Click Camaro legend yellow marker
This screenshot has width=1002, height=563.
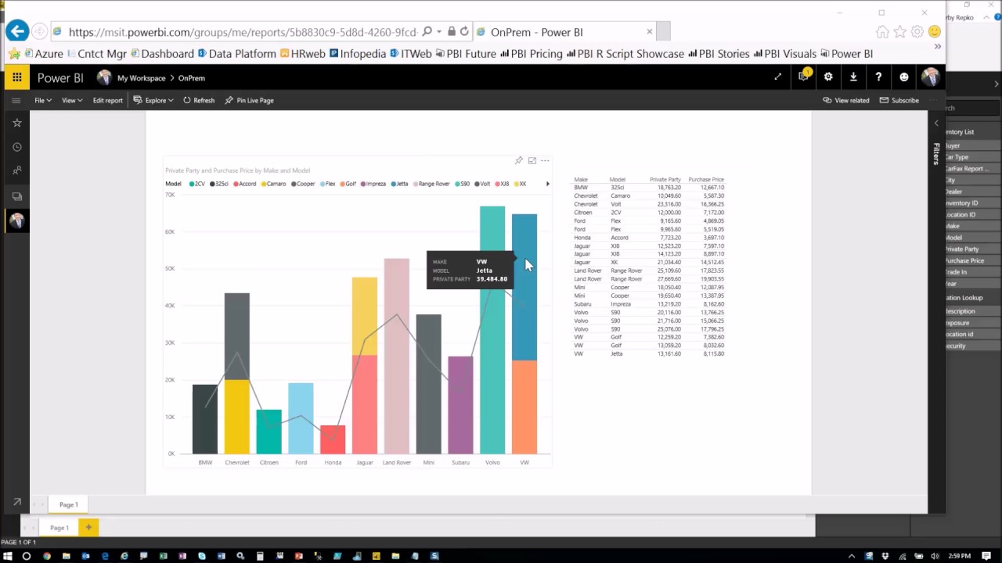click(264, 184)
